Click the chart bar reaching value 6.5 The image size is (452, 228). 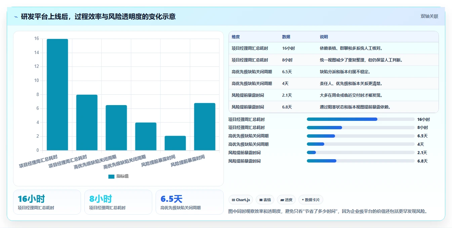116,128
